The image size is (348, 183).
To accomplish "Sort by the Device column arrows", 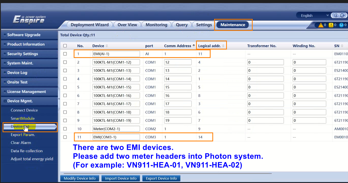I will [x=107, y=46].
